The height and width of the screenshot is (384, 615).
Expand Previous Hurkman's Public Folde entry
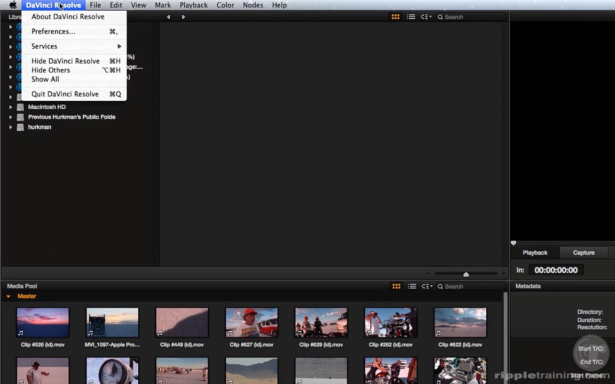(x=11, y=117)
